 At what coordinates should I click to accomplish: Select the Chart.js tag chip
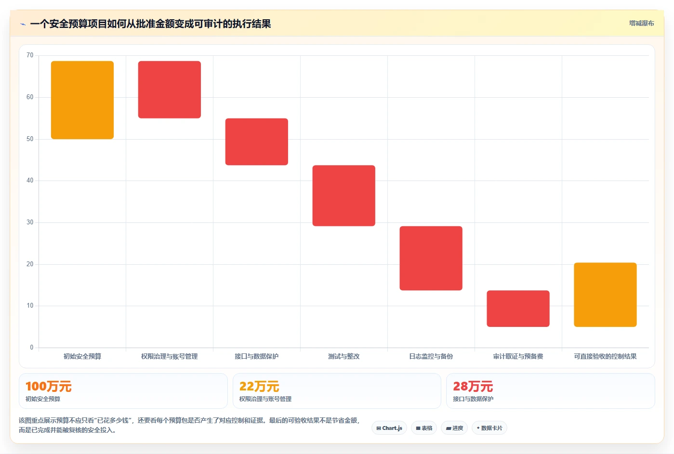(x=389, y=428)
